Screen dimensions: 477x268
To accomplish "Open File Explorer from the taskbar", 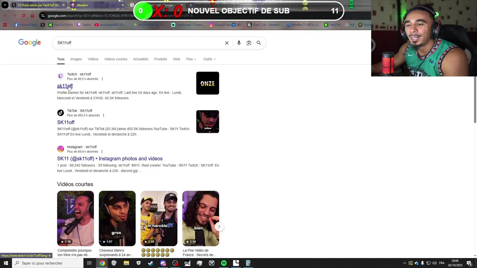I will coord(126,263).
